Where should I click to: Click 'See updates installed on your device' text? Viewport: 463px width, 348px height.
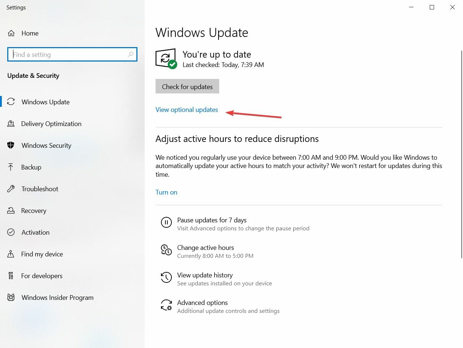225,283
